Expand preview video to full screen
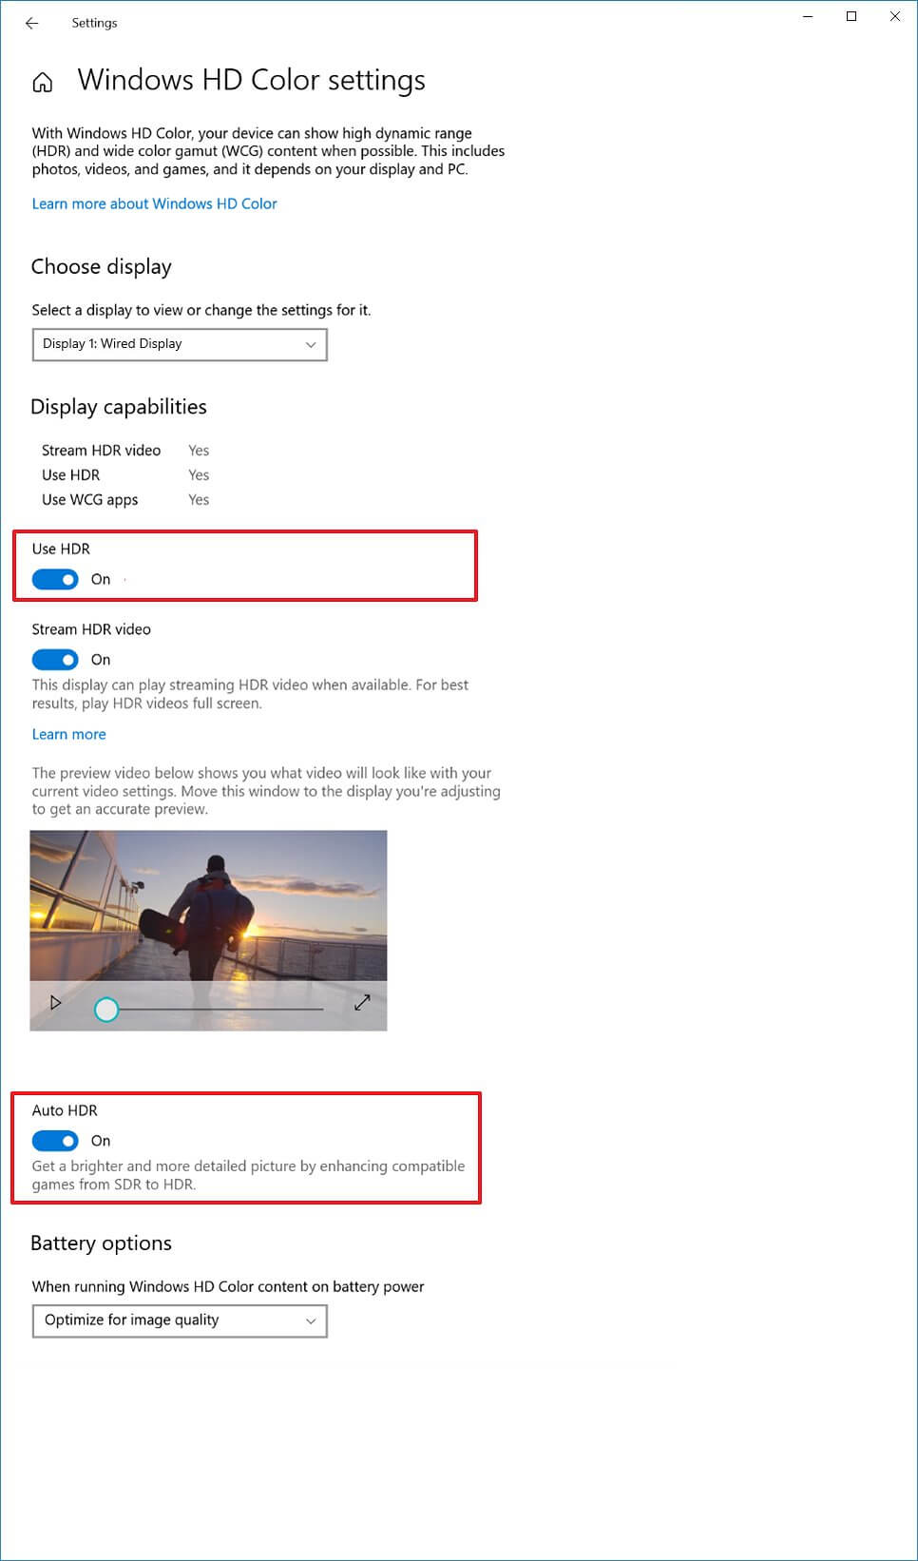Screen dimensions: 918x1561 (x=362, y=1003)
